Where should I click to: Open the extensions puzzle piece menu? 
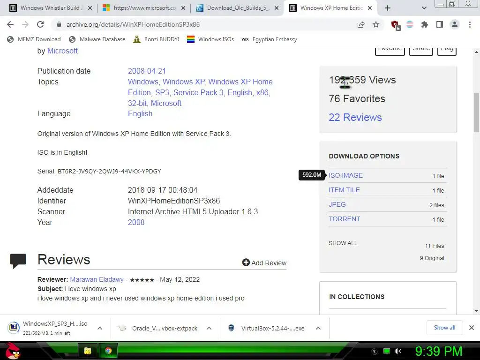[424, 24]
